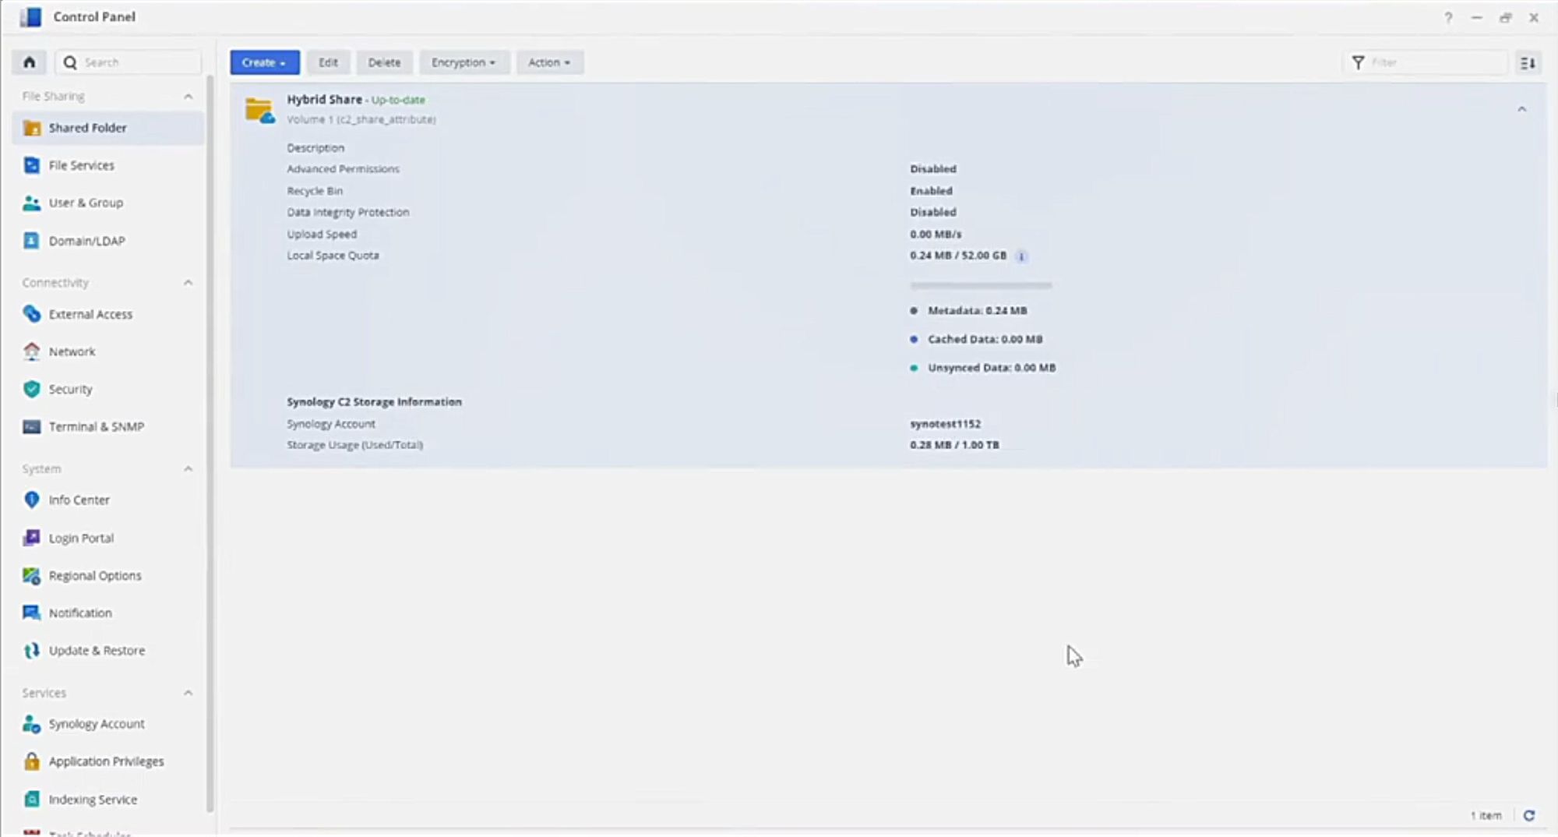Click the sidebar vertical scrollbar
This screenshot has width=1558, height=837.
click(210, 444)
